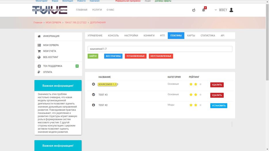Switch to the Консоль tab
Image resolution: width=269 pixels, height=151 pixels.
(113, 36)
